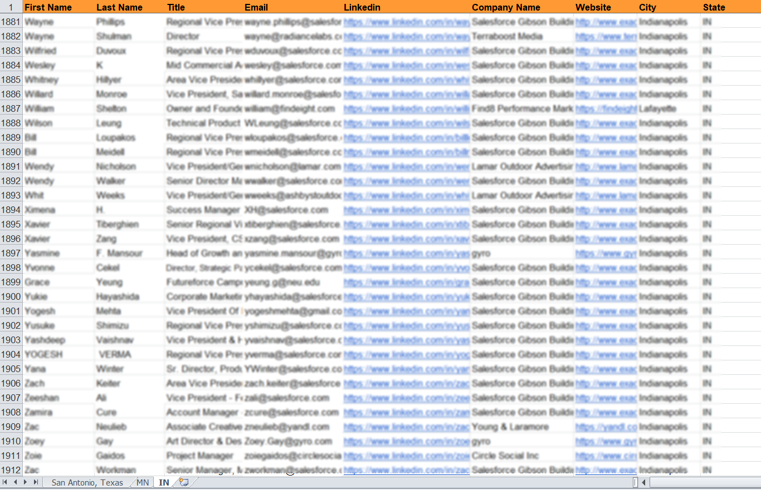
Task: Click the "Success Manager" title cell
Action: point(203,210)
